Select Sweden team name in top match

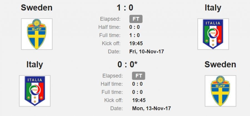tap(37, 7)
